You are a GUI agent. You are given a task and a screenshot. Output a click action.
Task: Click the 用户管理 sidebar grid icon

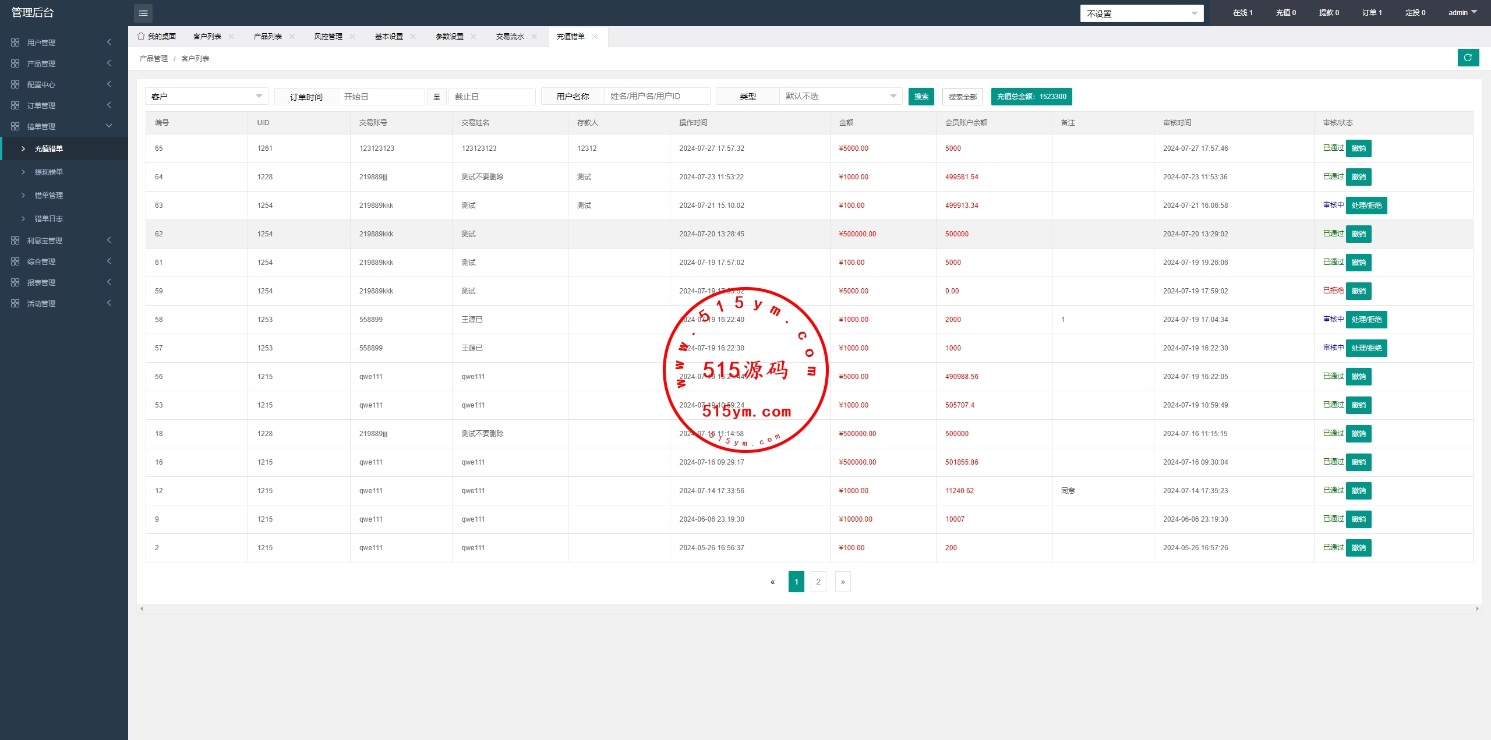(x=15, y=43)
